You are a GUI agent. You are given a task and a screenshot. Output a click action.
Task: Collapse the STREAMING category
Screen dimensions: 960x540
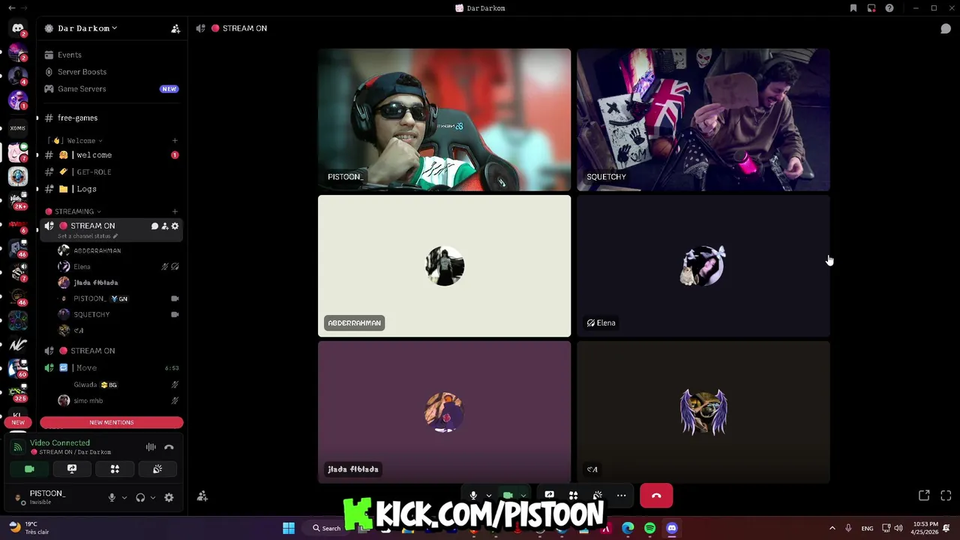73,211
